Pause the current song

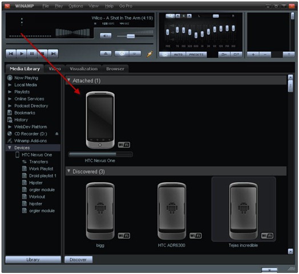coord(32,54)
